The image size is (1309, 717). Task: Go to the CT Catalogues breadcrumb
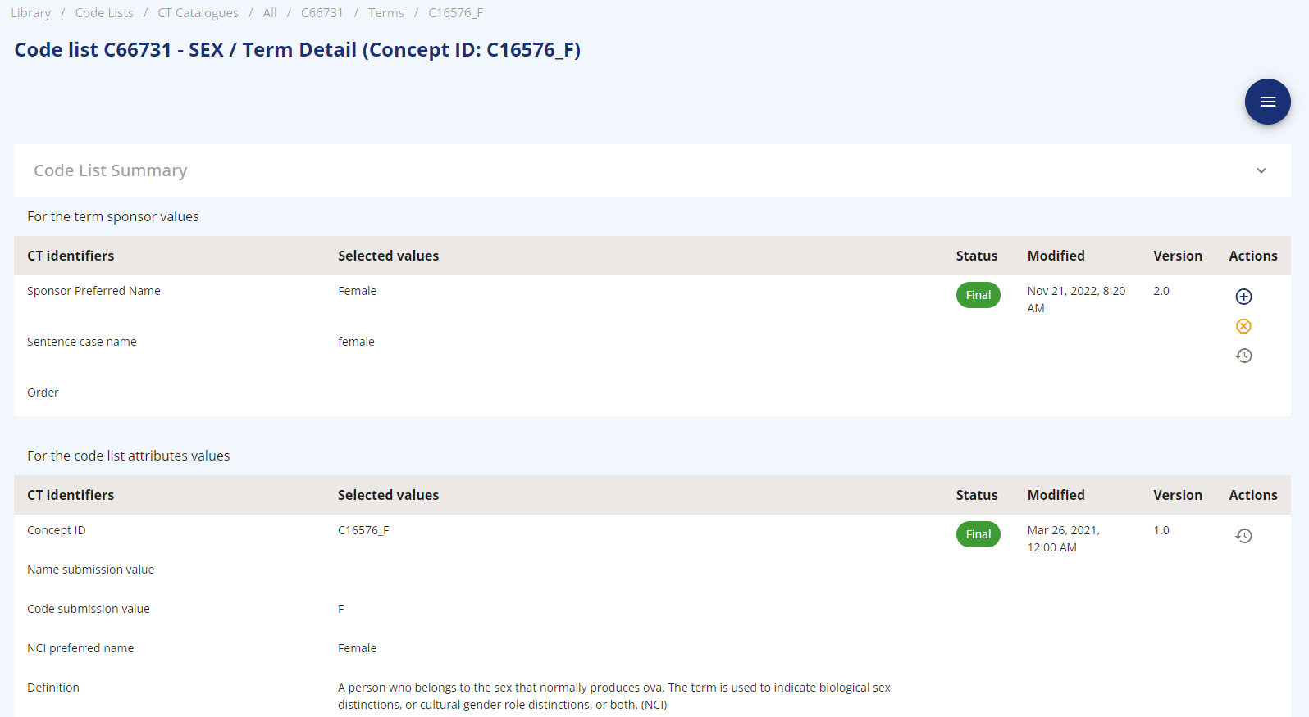click(198, 13)
